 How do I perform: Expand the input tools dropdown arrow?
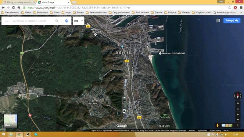[x=82, y=21]
